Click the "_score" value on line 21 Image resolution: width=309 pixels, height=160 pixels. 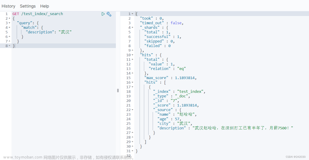coord(187,106)
